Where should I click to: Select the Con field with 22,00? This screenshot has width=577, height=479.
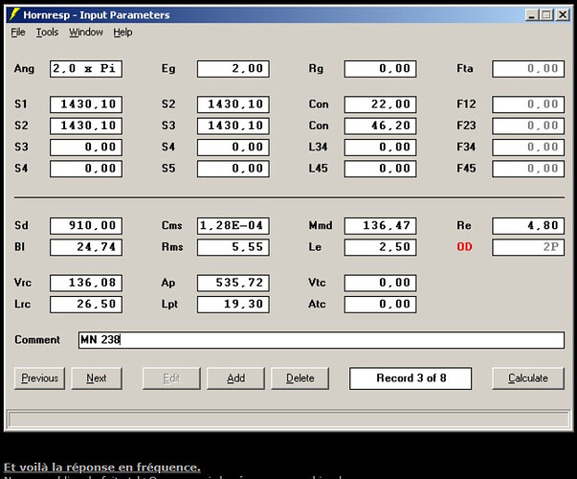coord(381,104)
